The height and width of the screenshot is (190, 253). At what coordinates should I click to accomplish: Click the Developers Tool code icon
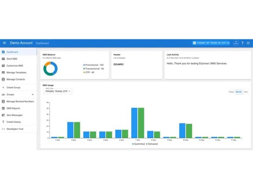click(3, 129)
